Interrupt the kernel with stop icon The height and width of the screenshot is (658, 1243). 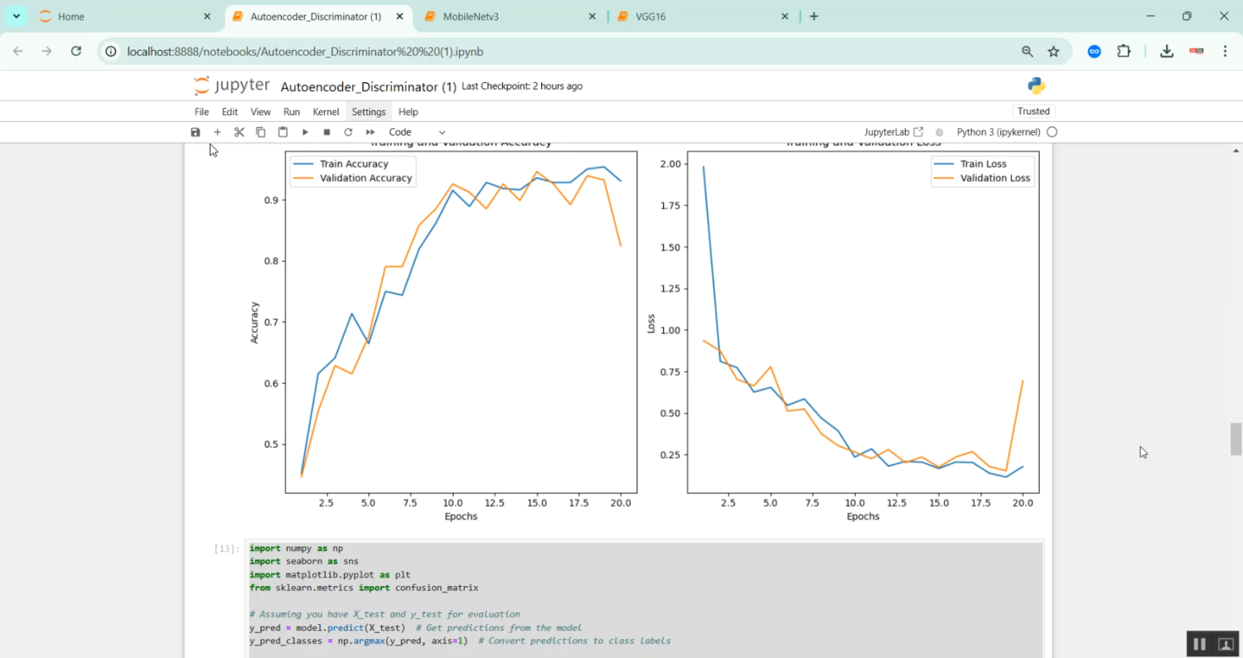tap(326, 132)
